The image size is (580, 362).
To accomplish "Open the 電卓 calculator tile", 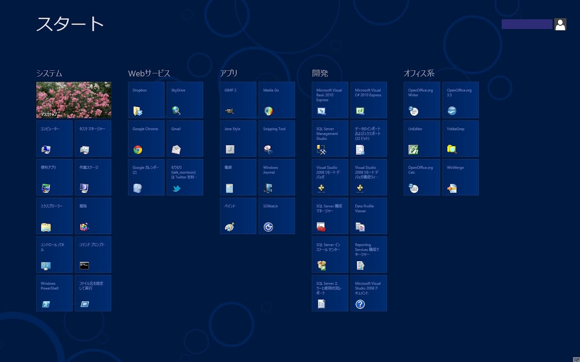I will [238, 177].
